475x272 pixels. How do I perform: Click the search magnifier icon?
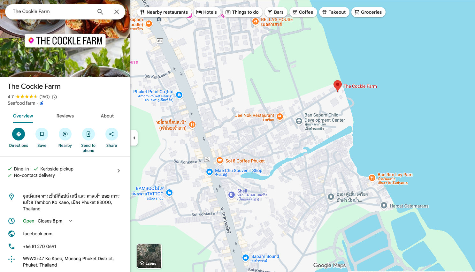click(100, 12)
